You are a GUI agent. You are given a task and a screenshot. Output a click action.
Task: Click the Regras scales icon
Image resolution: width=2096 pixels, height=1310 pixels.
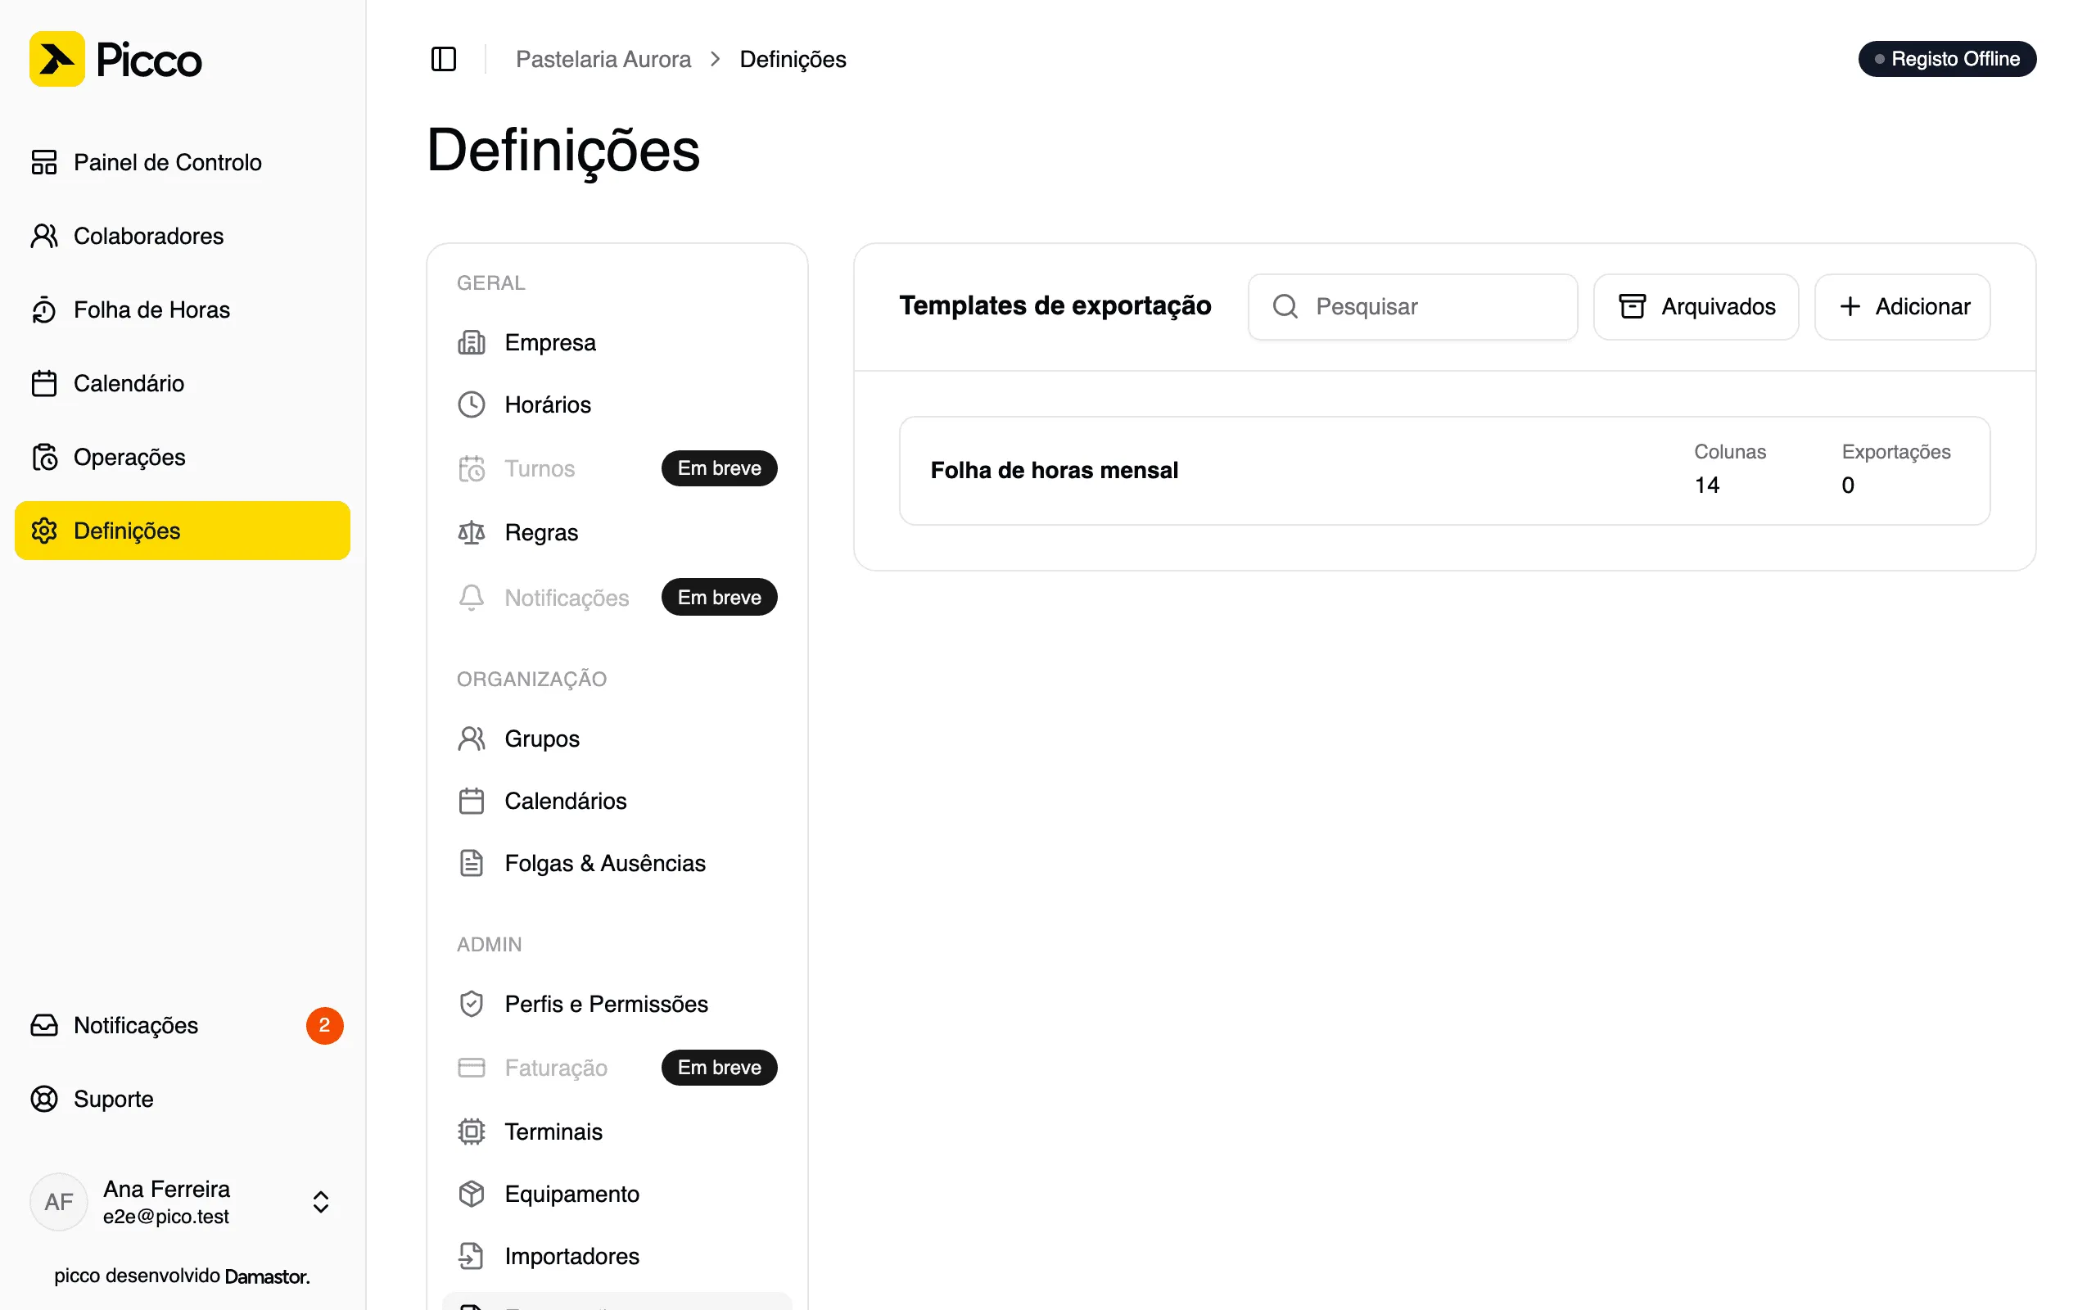click(471, 532)
